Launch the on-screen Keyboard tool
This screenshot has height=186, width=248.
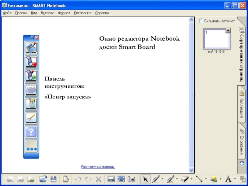tap(31, 90)
